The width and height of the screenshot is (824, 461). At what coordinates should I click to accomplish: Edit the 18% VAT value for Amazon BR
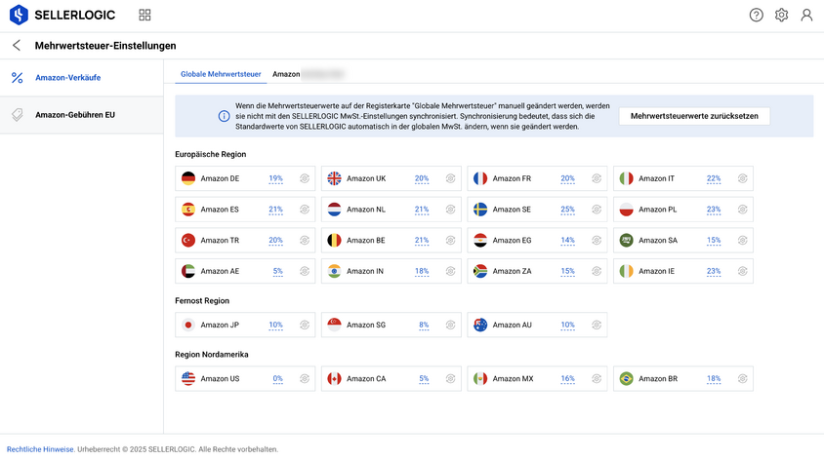(714, 379)
